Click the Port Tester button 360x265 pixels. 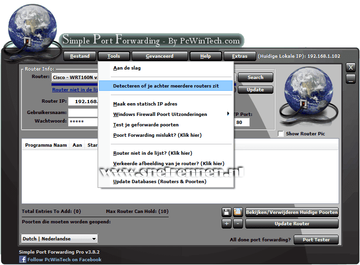[316, 239]
